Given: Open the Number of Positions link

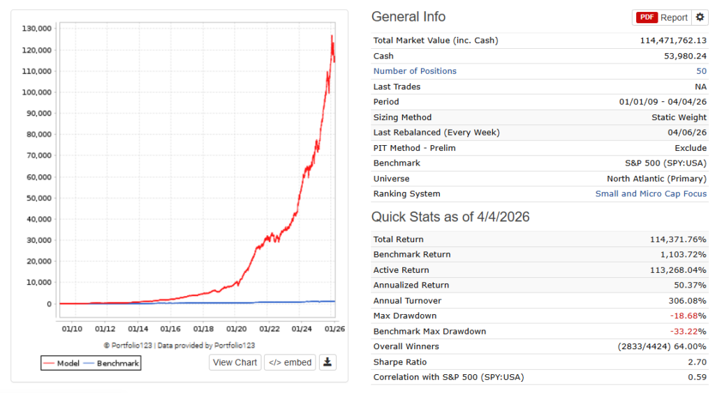Looking at the screenshot, I should pos(415,71).
